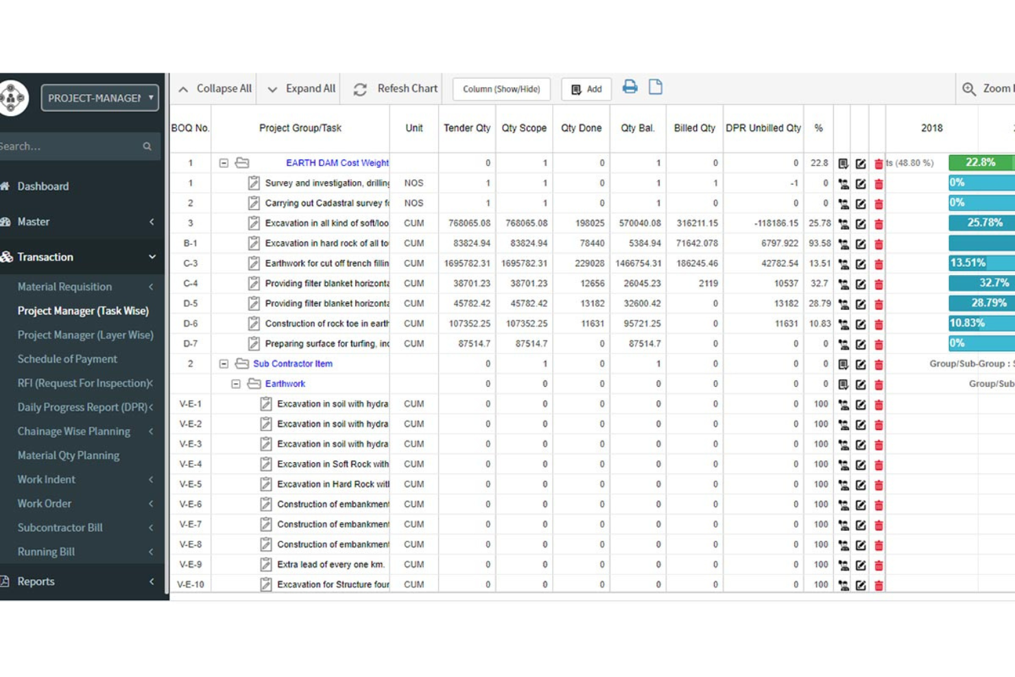
Task: Click the 13.51% Gantt progress bar
Action: click(982, 263)
